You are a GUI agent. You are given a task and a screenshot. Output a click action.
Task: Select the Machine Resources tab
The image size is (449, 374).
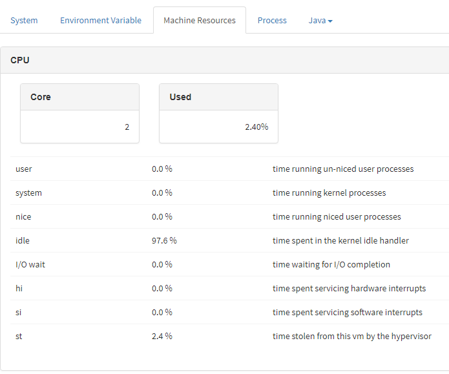coord(199,20)
